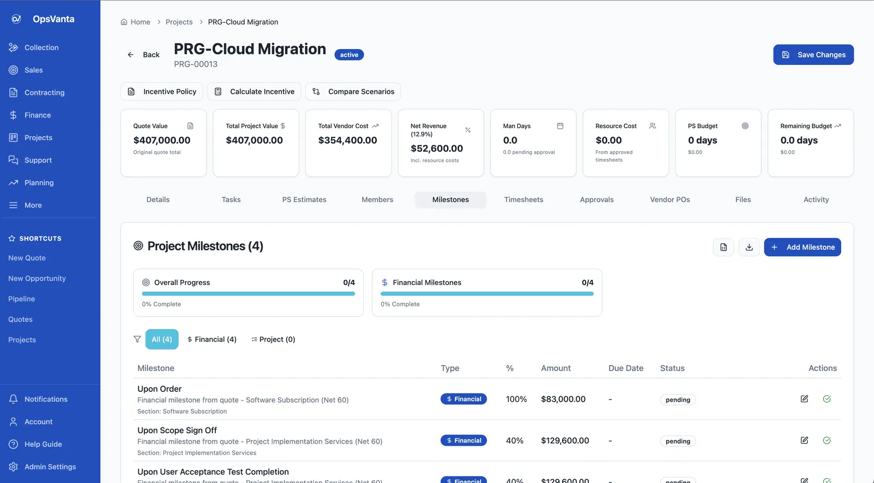The height and width of the screenshot is (483, 874).
Task: Open the Timesheets tab
Action: 524,200
